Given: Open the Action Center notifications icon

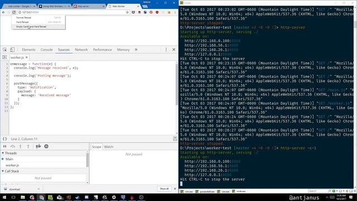Looking at the screenshot, I should (351, 197).
